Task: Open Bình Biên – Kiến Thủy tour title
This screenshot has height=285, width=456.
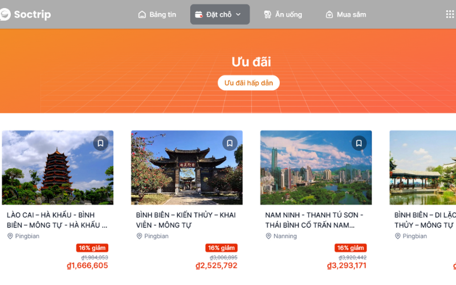Action: click(x=186, y=220)
